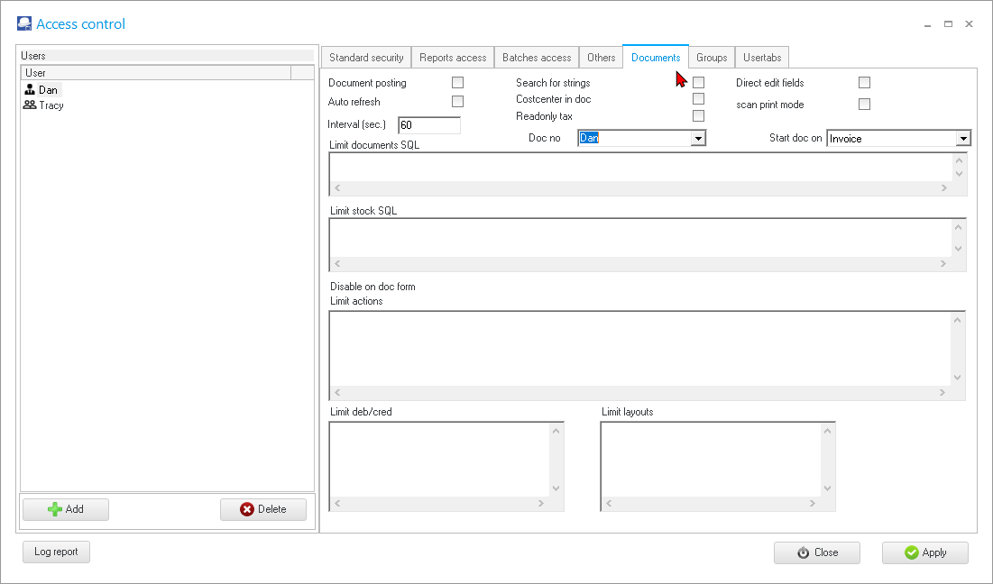The image size is (993, 584).
Task: Click the Close button with power icon
Action: [816, 552]
